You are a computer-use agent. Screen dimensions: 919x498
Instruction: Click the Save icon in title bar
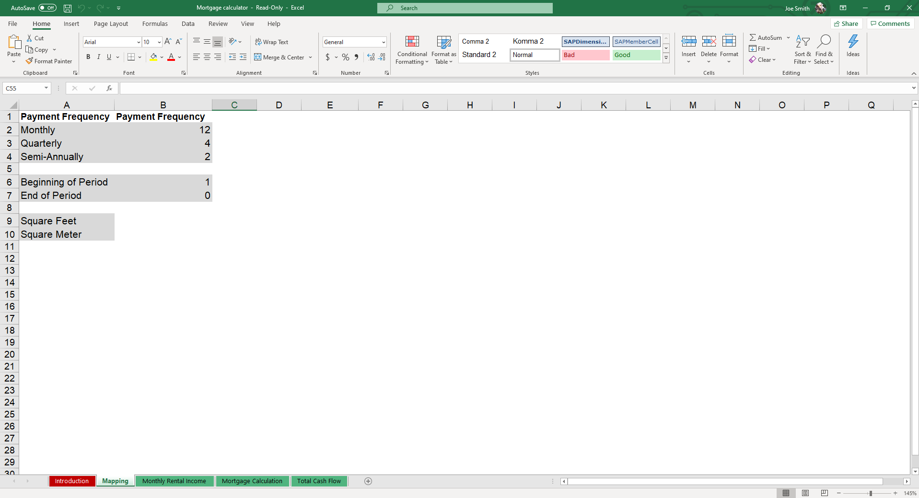68,8
